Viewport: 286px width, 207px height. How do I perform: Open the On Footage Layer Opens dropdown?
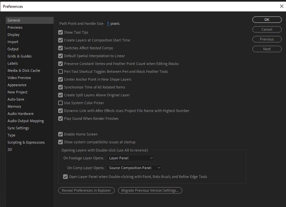130,158
